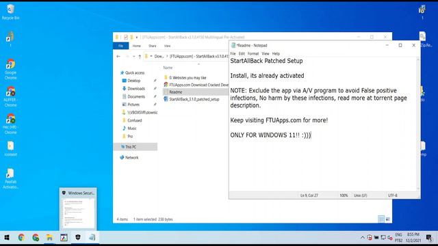Open Notepad Format menu
The width and height of the screenshot is (438, 246).
coord(253,53)
